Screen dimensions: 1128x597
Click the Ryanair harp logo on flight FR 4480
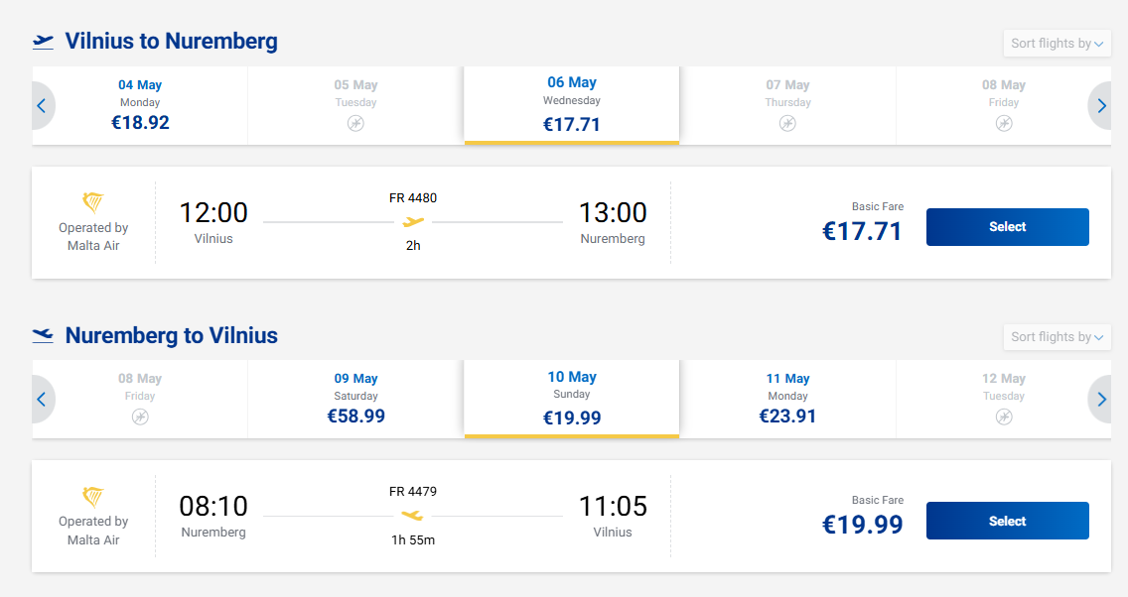[93, 202]
